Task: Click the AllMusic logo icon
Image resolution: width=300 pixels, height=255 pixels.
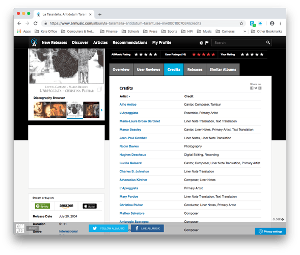Action: (34, 42)
